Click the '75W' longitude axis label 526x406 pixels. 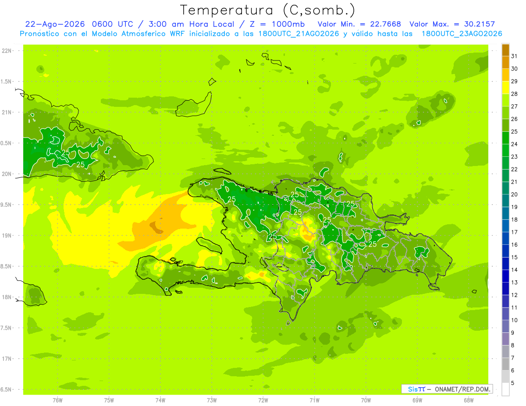point(109,400)
